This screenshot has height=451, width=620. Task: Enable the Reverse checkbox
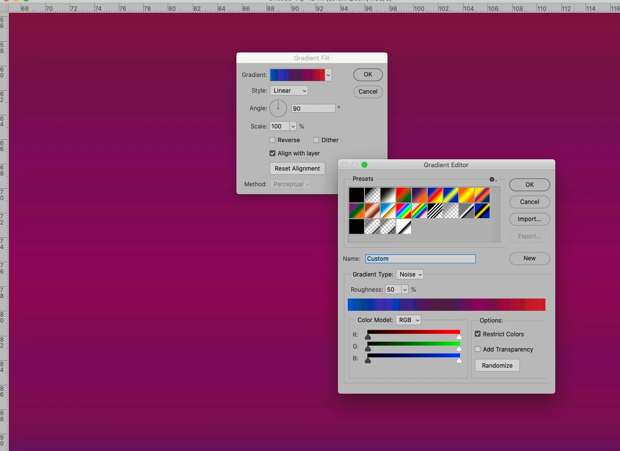click(x=273, y=140)
